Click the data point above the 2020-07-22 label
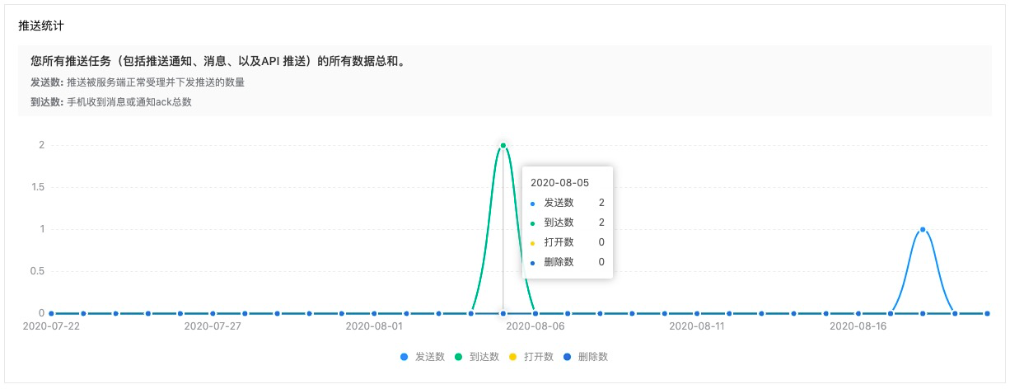This screenshot has height=389, width=1010. coord(52,313)
